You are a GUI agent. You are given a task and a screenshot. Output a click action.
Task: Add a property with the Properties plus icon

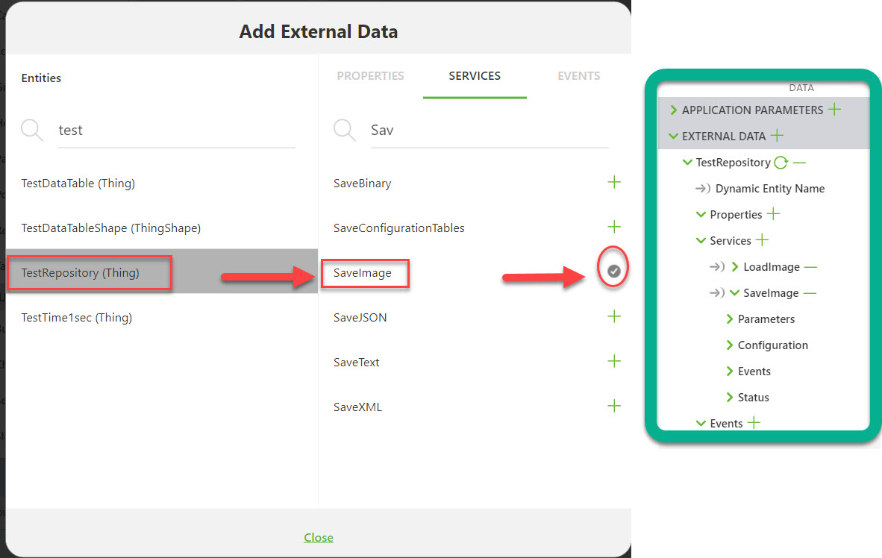[x=774, y=214]
